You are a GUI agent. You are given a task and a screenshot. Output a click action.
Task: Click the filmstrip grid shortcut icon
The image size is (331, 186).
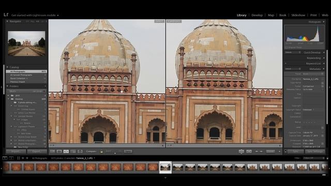pyautogui.click(x=19, y=158)
